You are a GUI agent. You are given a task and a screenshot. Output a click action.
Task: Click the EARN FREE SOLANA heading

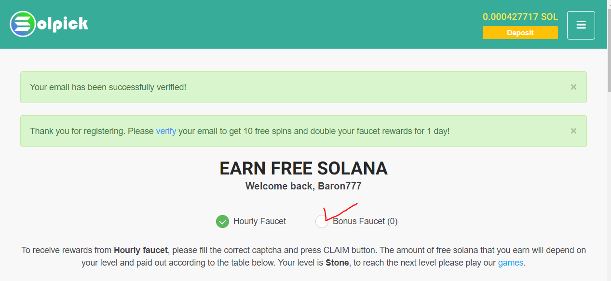303,168
